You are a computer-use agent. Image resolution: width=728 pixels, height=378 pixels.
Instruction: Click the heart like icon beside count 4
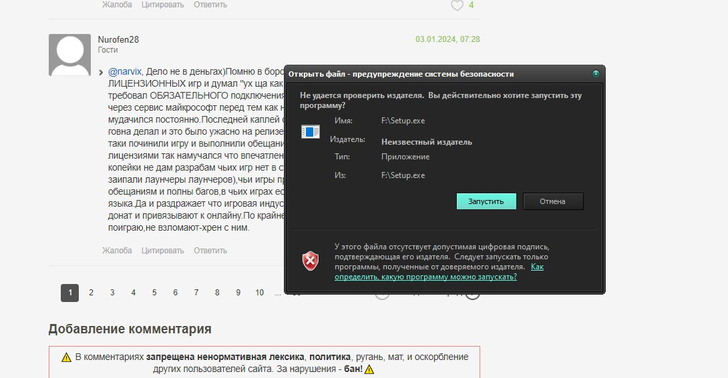457,5
